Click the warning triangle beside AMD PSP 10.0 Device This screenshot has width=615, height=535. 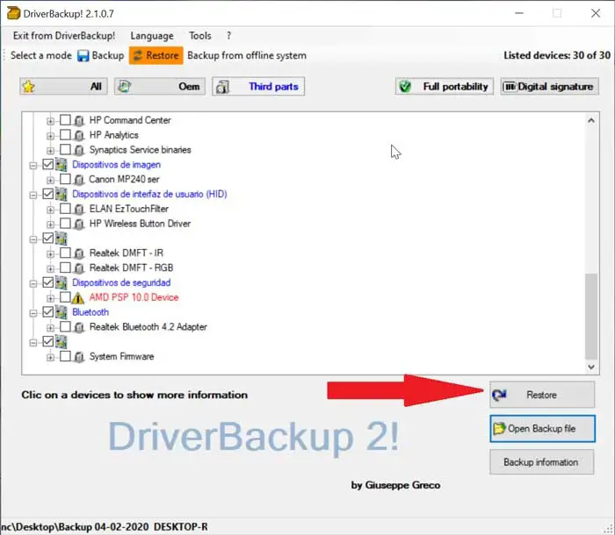click(x=78, y=298)
